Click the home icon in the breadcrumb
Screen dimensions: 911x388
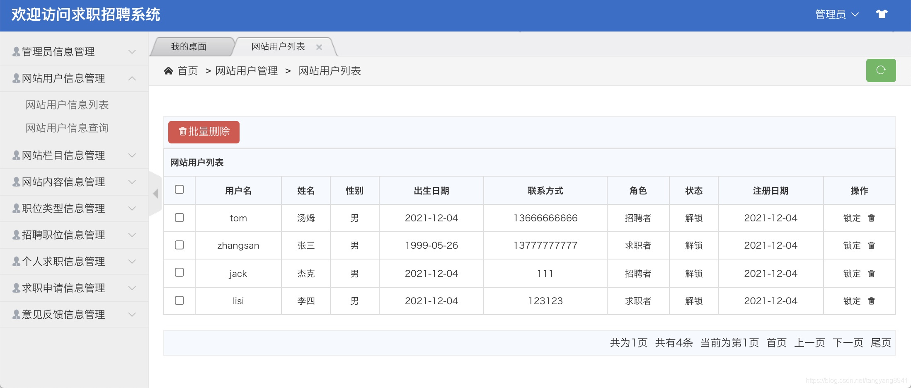point(168,70)
